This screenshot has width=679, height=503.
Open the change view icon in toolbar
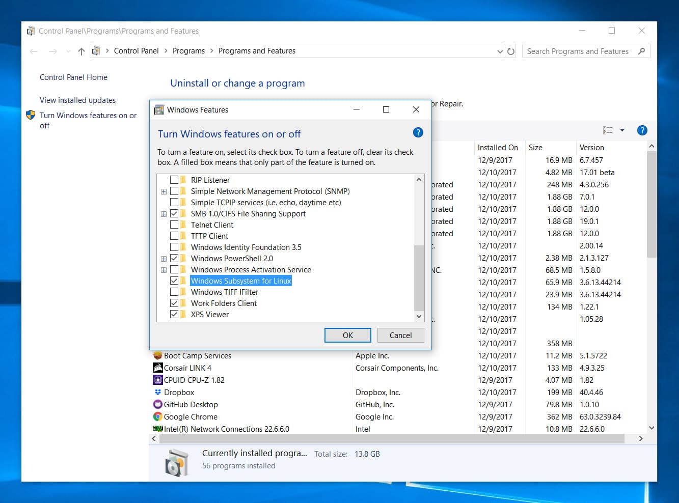pyautogui.click(x=607, y=130)
